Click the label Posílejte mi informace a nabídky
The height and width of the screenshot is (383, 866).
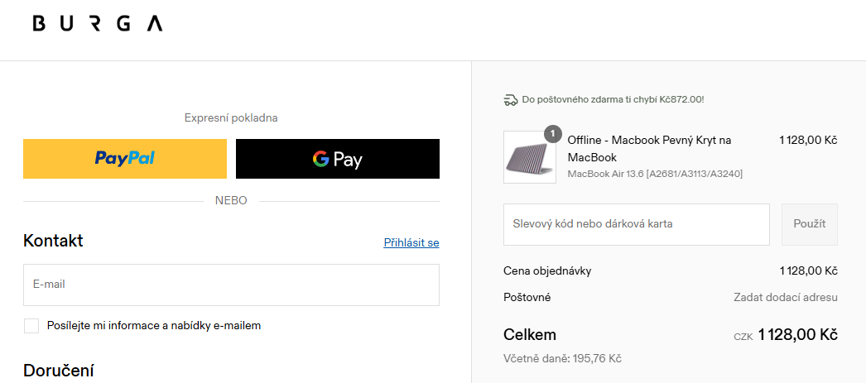[x=154, y=326]
